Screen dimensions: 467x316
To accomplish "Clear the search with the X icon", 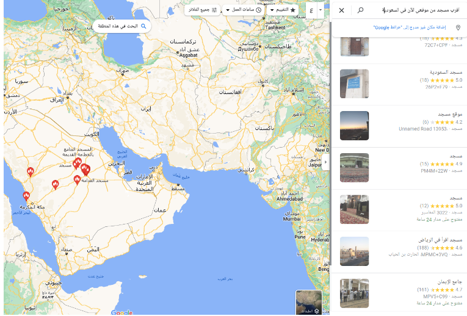I will (x=342, y=10).
